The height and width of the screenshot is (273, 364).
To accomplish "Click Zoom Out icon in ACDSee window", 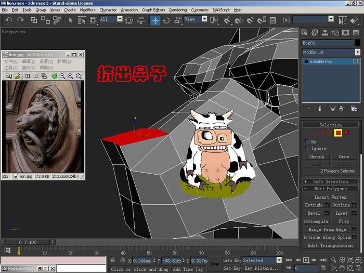I will tap(62, 76).
